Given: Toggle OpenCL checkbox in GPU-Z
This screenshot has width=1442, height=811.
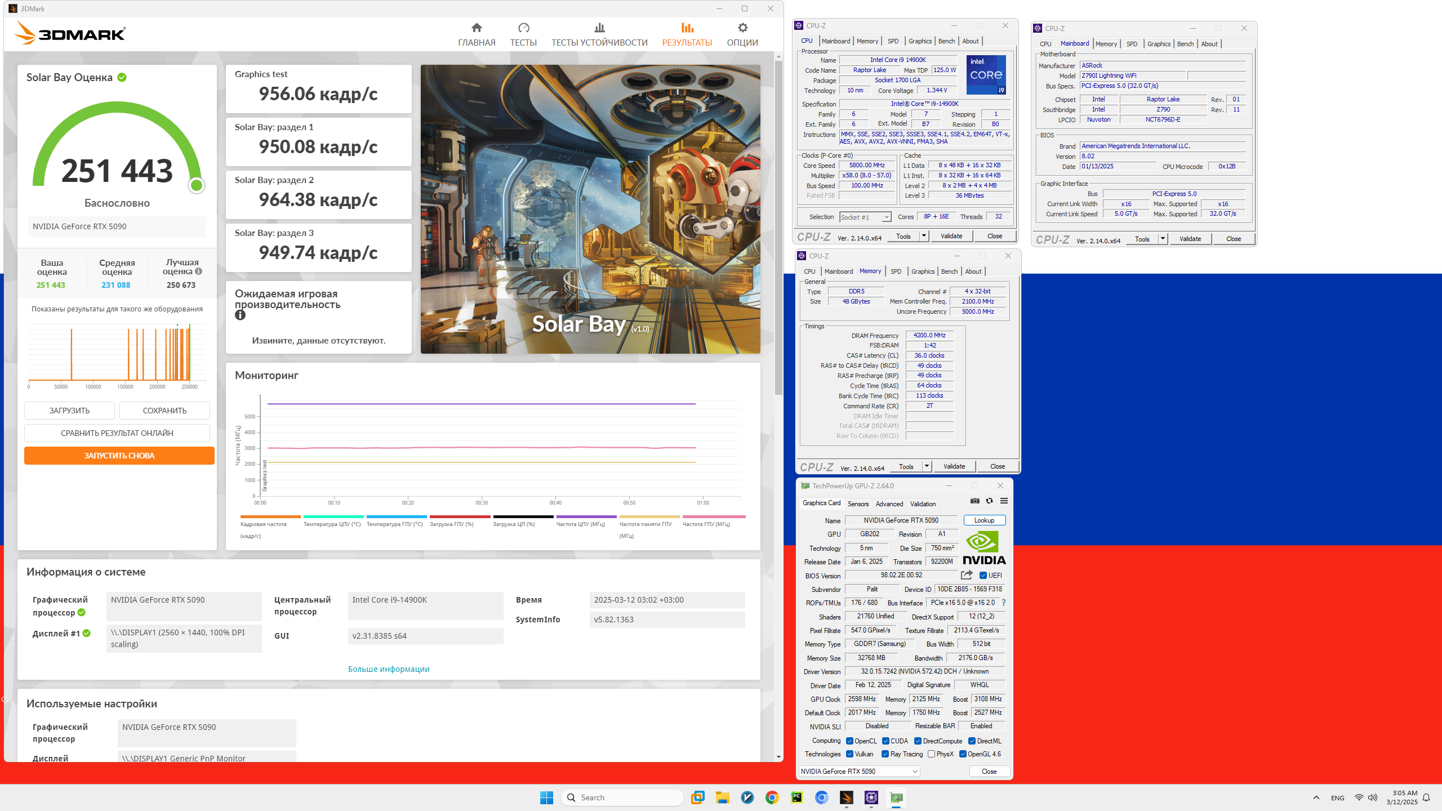Looking at the screenshot, I should [x=849, y=741].
